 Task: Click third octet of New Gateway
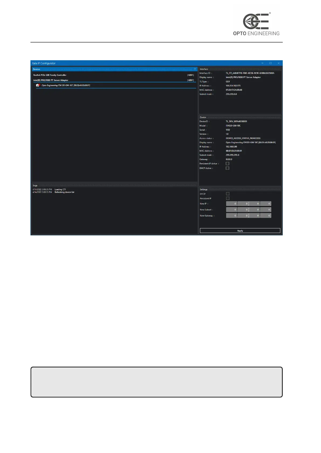point(254,215)
